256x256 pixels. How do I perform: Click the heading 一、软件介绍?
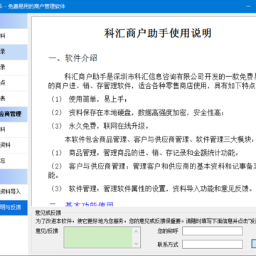(x=73, y=58)
